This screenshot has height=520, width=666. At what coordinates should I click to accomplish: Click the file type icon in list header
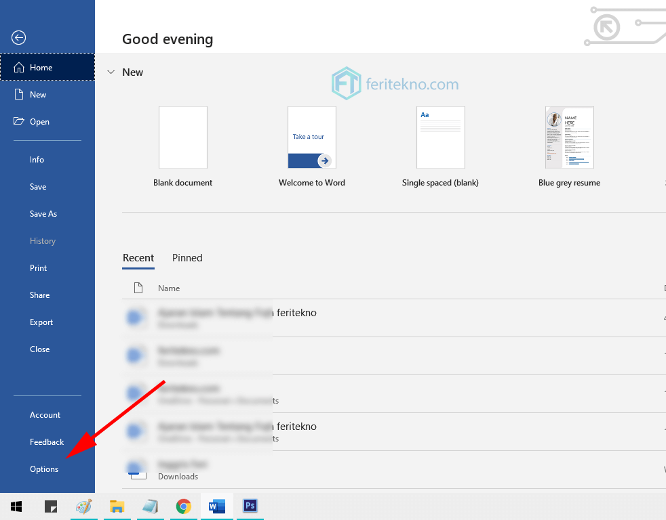(138, 288)
